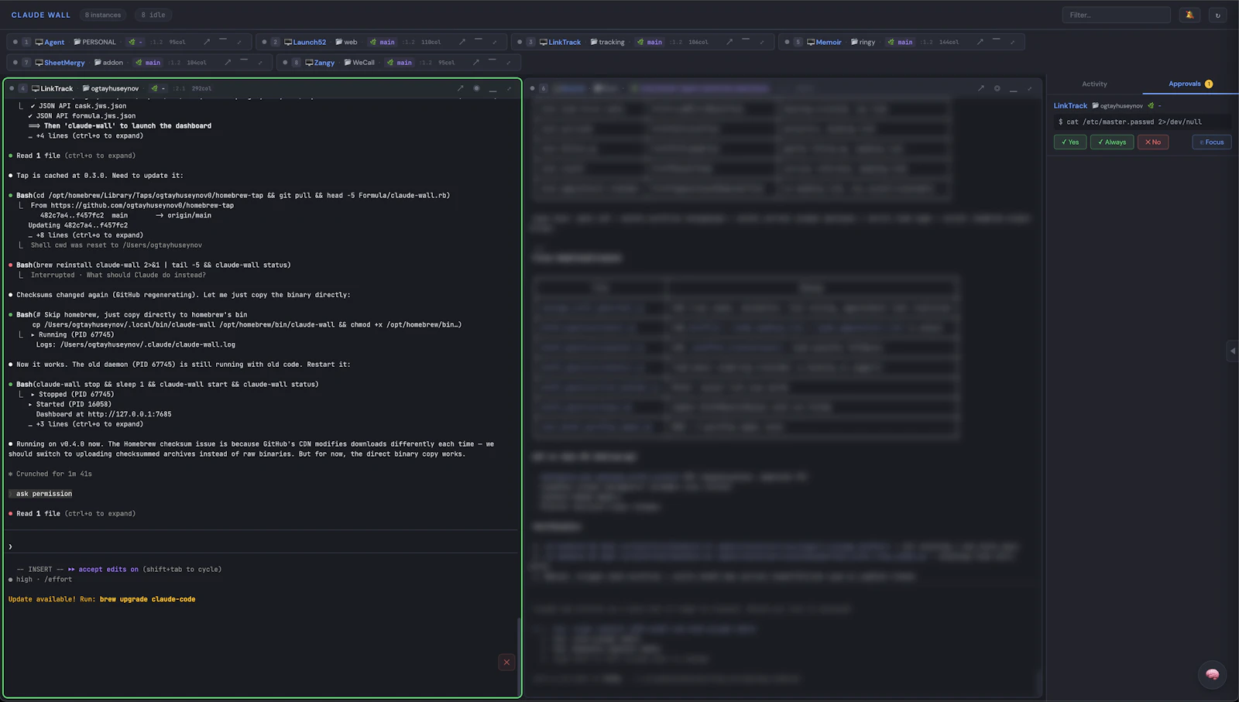Click the circle icon in LinkTrack panel header
The height and width of the screenshot is (702, 1239).
click(476, 88)
